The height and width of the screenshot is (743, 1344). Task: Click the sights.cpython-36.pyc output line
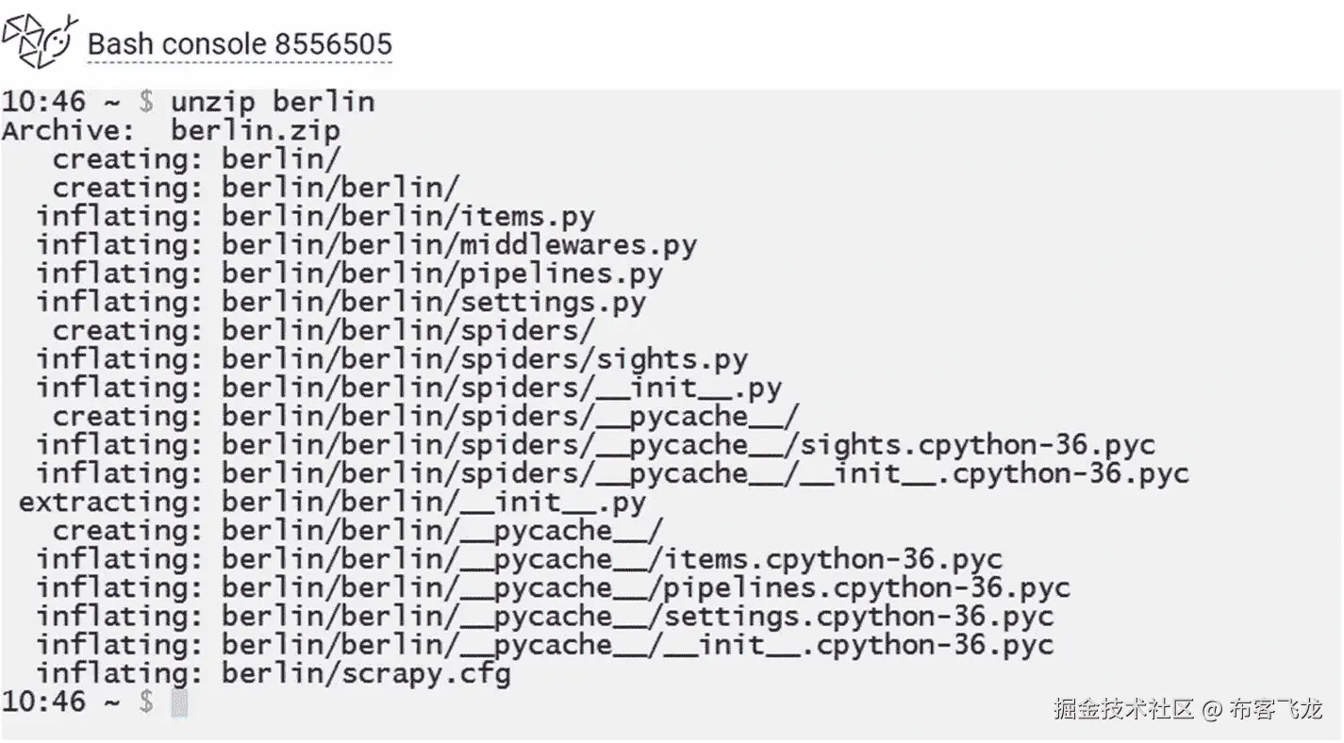coord(596,445)
